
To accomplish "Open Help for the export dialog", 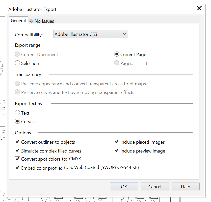I will point(186,187).
